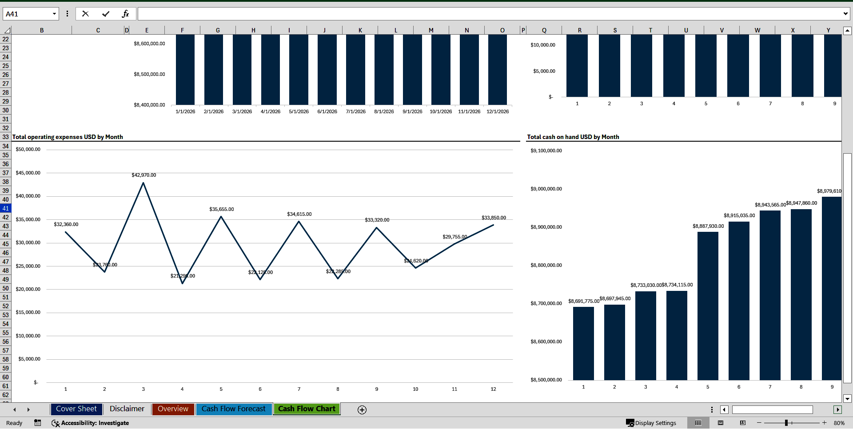The image size is (853, 429).
Task: Select column Q by clicking its header
Action: 544,30
